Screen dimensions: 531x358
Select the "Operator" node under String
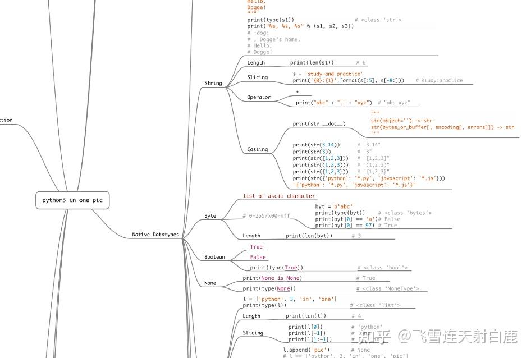point(258,97)
